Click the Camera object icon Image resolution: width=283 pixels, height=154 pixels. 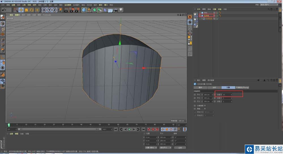[115, 10]
